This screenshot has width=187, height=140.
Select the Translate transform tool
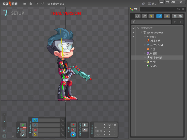[35, 125]
